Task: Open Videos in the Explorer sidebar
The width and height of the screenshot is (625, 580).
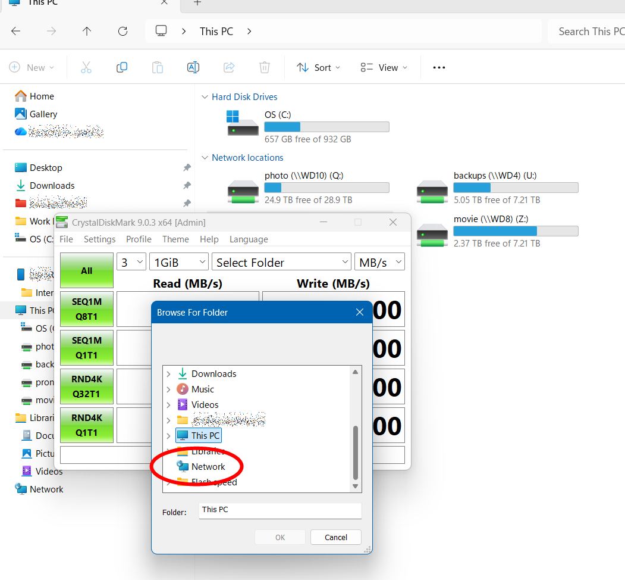Action: tap(42, 472)
